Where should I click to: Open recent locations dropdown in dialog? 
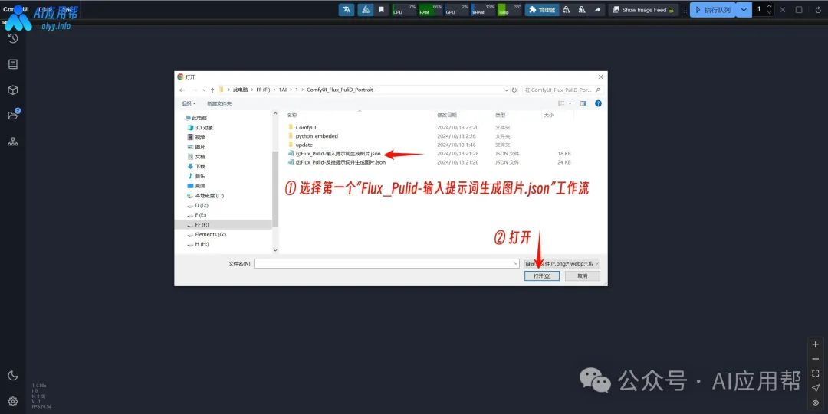tap(204, 90)
